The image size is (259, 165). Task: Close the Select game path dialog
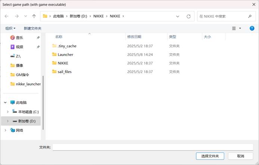(254, 4)
